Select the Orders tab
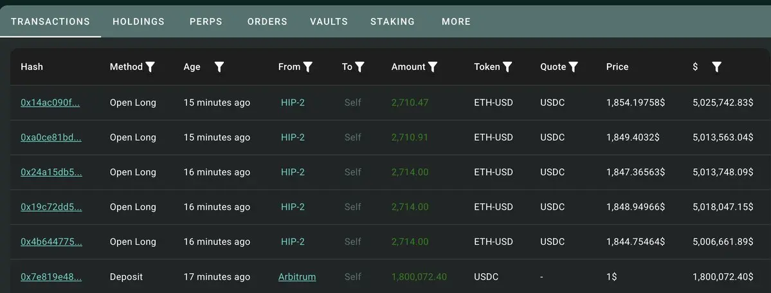Image resolution: width=771 pixels, height=293 pixels. click(267, 22)
